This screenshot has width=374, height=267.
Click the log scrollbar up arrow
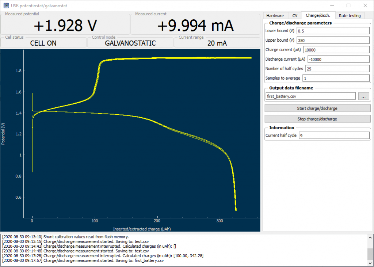pos(370,237)
